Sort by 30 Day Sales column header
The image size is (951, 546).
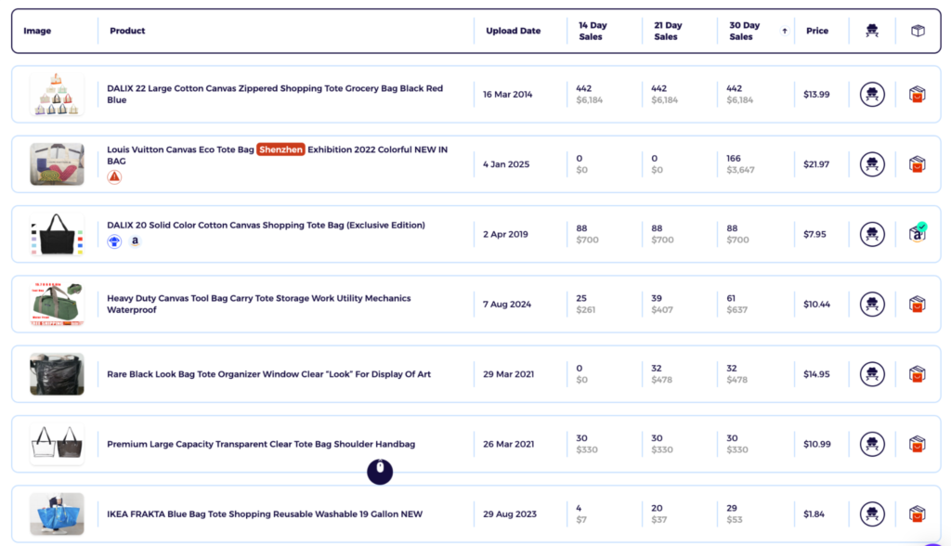point(744,31)
